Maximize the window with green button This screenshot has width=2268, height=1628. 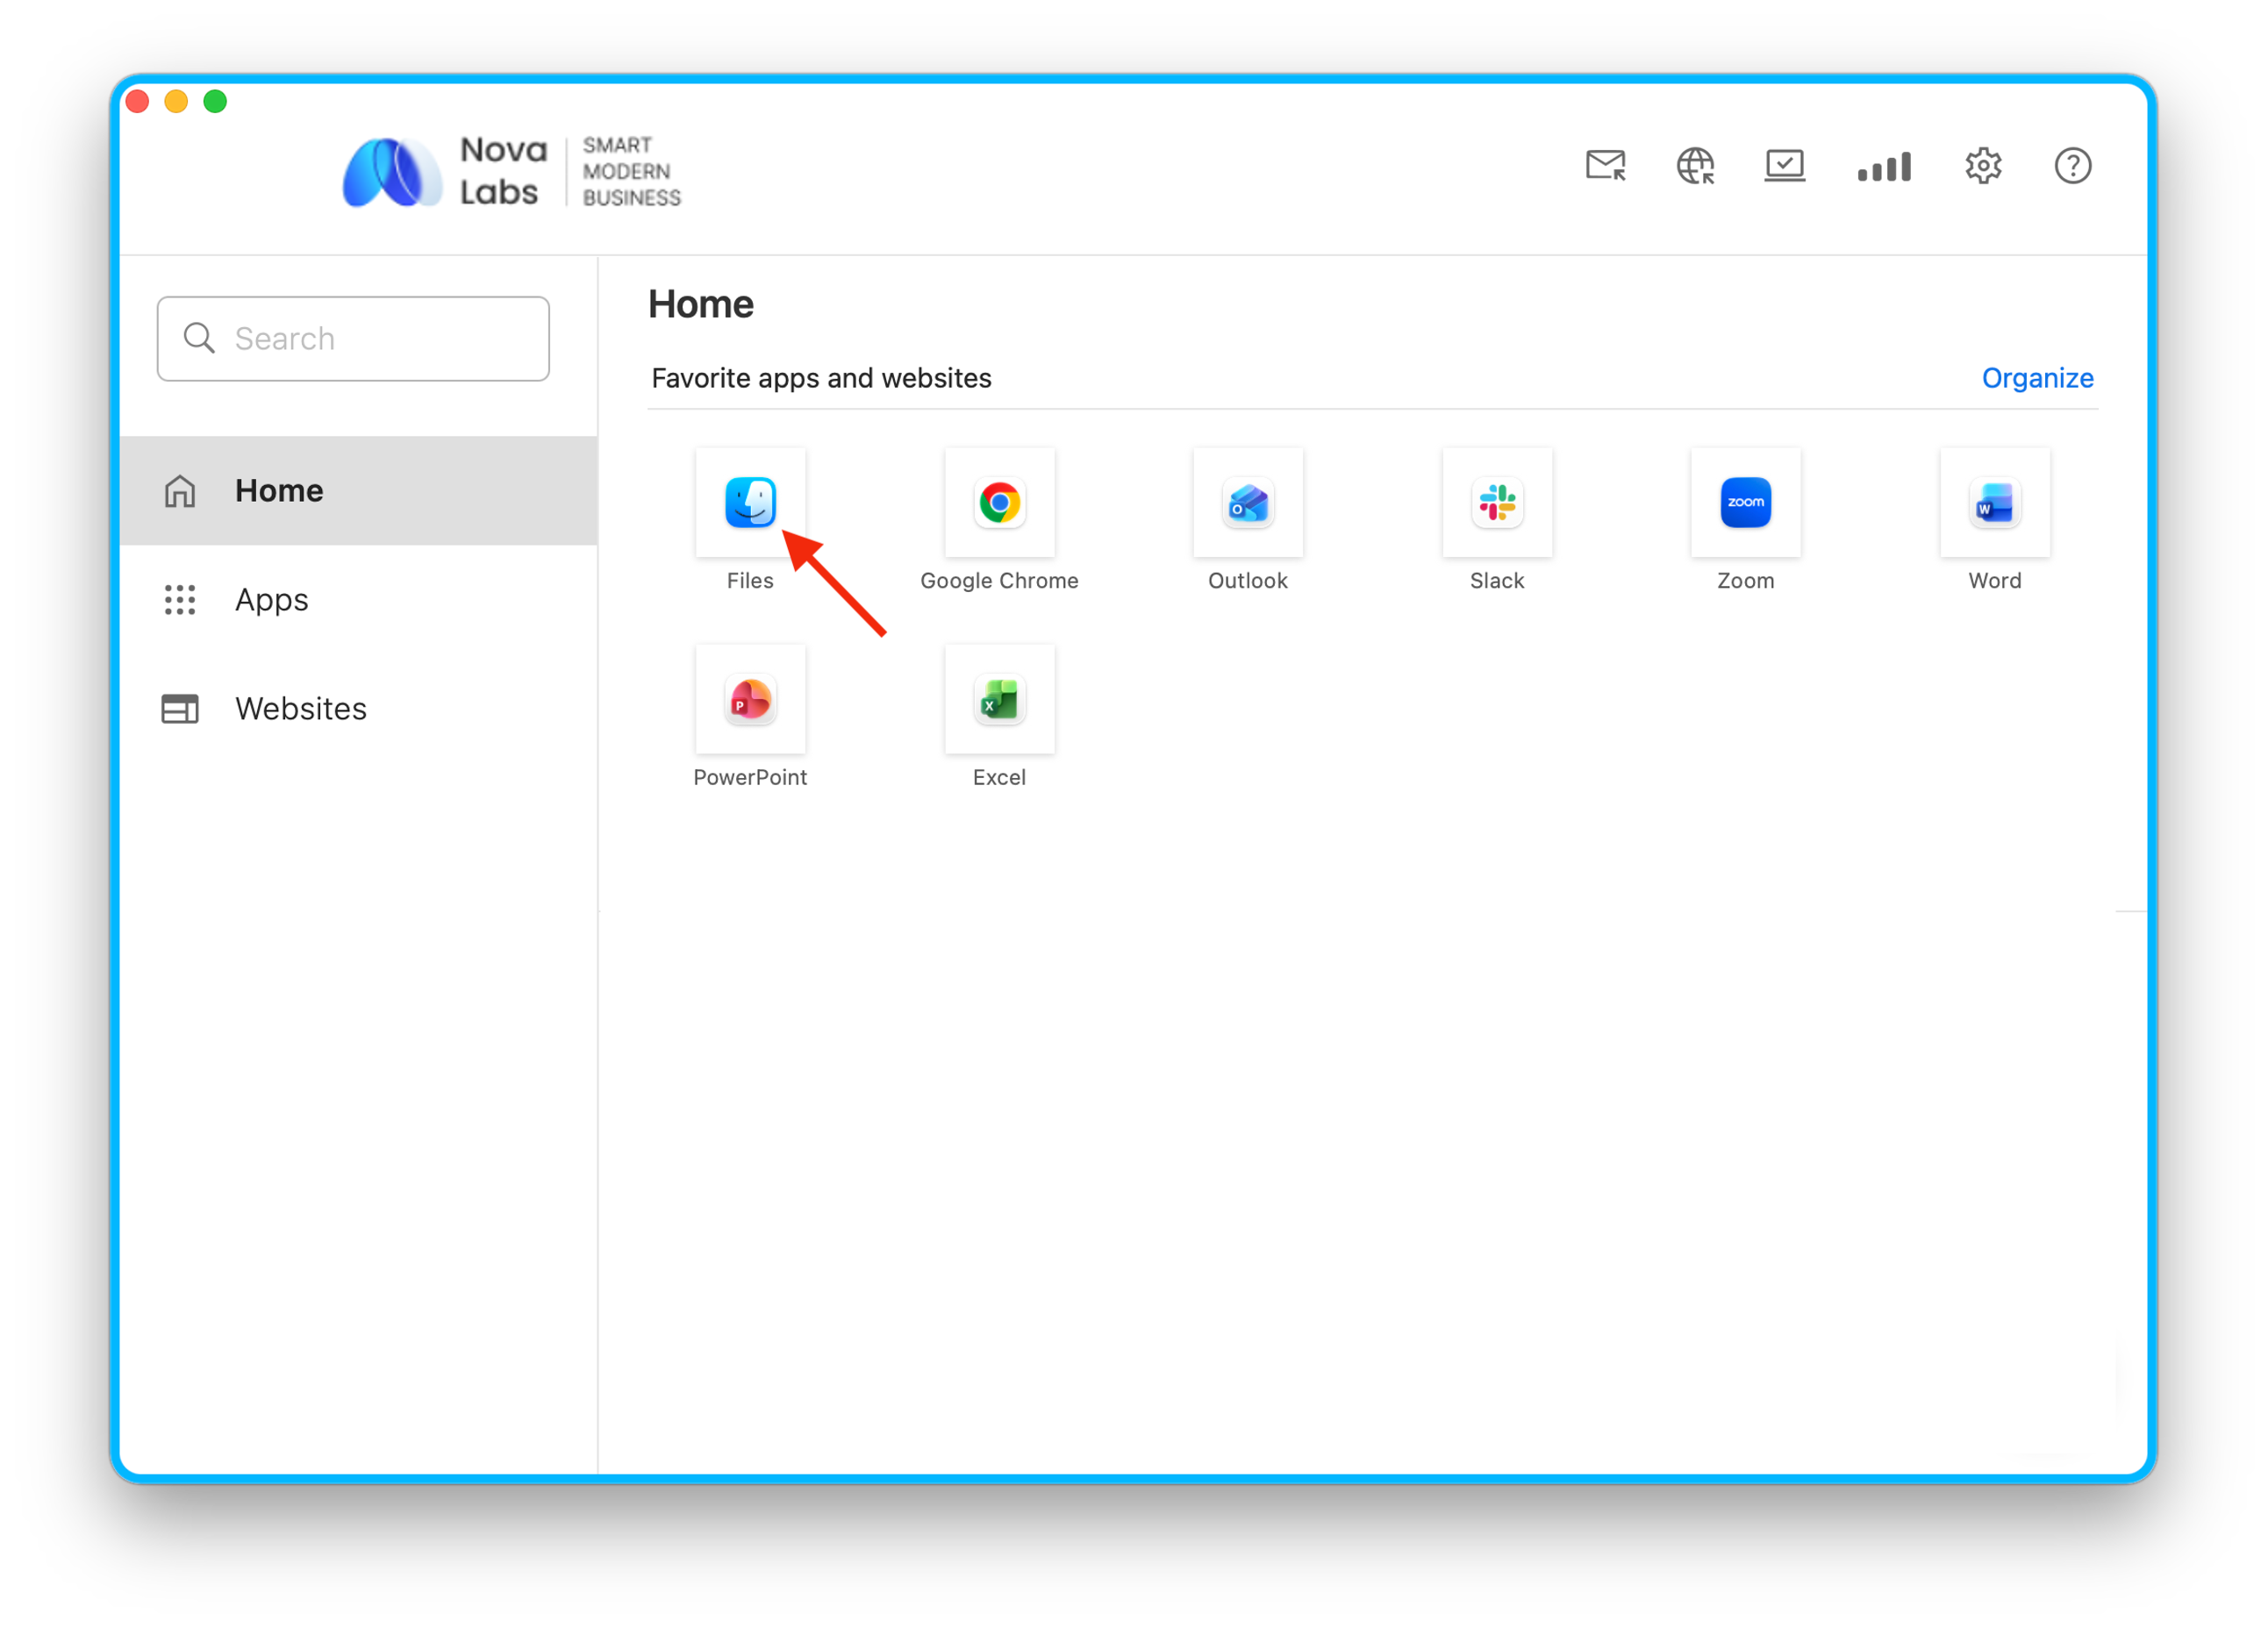(x=215, y=101)
